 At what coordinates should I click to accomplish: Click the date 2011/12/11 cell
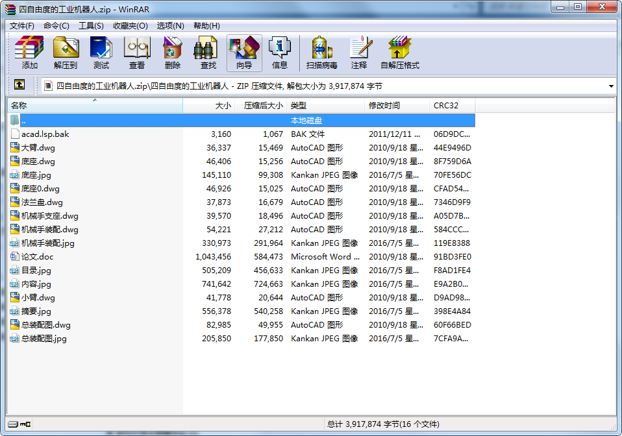tap(394, 134)
